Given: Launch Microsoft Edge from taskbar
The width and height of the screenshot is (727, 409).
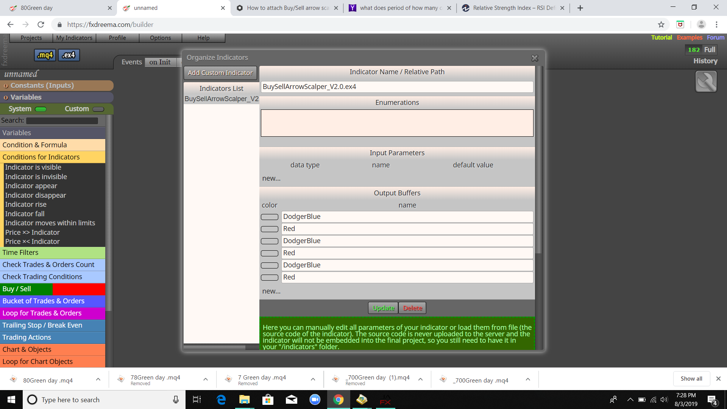Looking at the screenshot, I should (x=221, y=400).
